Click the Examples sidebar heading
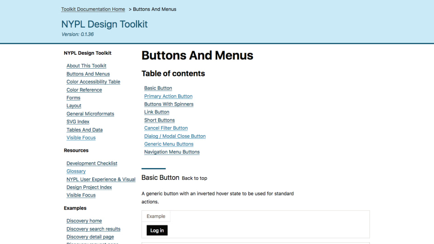The width and height of the screenshot is (434, 244). (x=75, y=208)
